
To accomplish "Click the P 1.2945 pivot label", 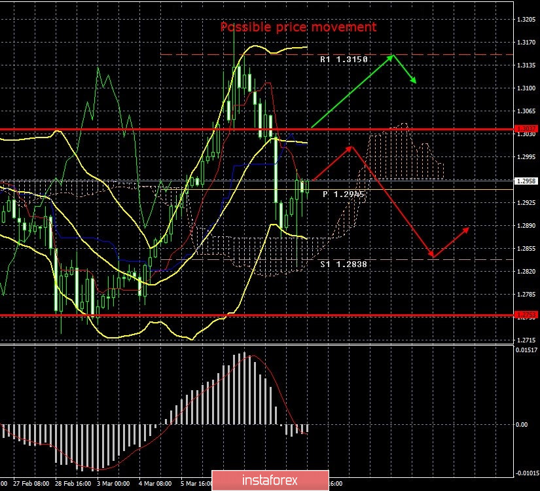I will (344, 194).
